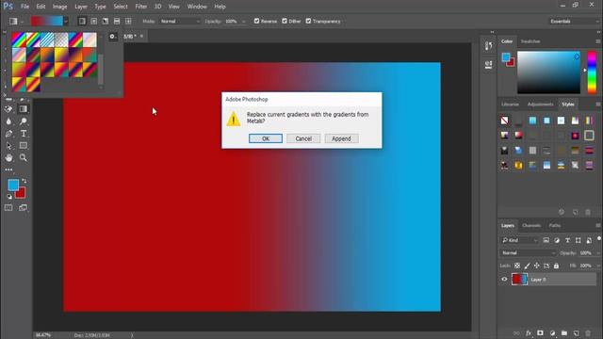
Task: Toggle the layer filtering on/off switch
Action: pos(599,238)
